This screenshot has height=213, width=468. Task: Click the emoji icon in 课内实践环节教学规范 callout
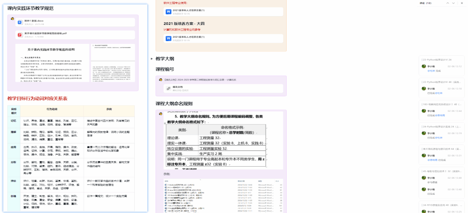point(12,19)
